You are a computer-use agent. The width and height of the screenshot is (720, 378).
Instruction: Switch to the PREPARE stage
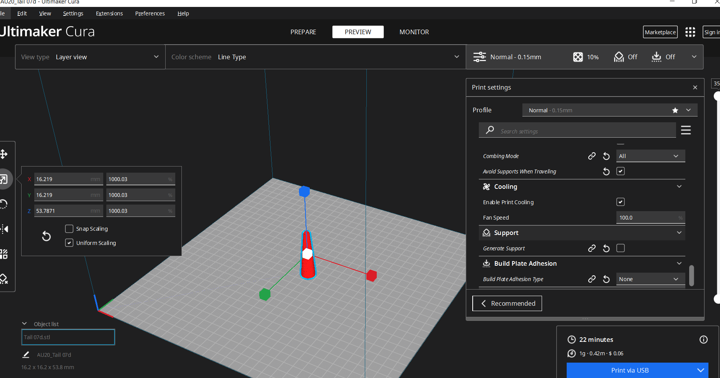pos(303,32)
